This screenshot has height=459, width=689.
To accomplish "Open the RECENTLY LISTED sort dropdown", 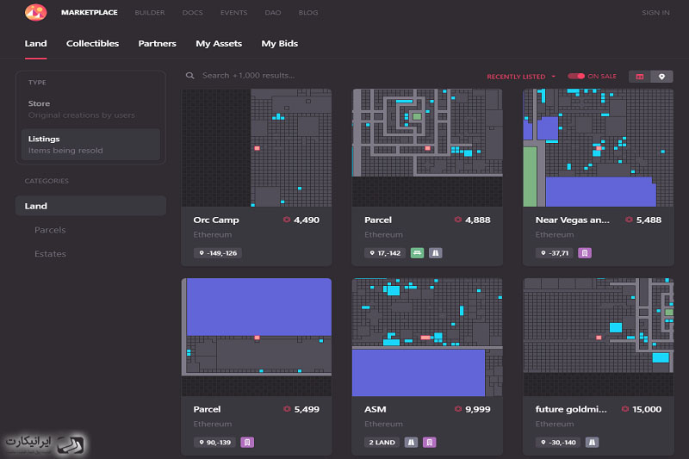I will [x=521, y=77].
